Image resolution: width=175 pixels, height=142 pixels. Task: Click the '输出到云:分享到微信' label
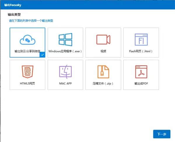pyautogui.click(x=27, y=51)
